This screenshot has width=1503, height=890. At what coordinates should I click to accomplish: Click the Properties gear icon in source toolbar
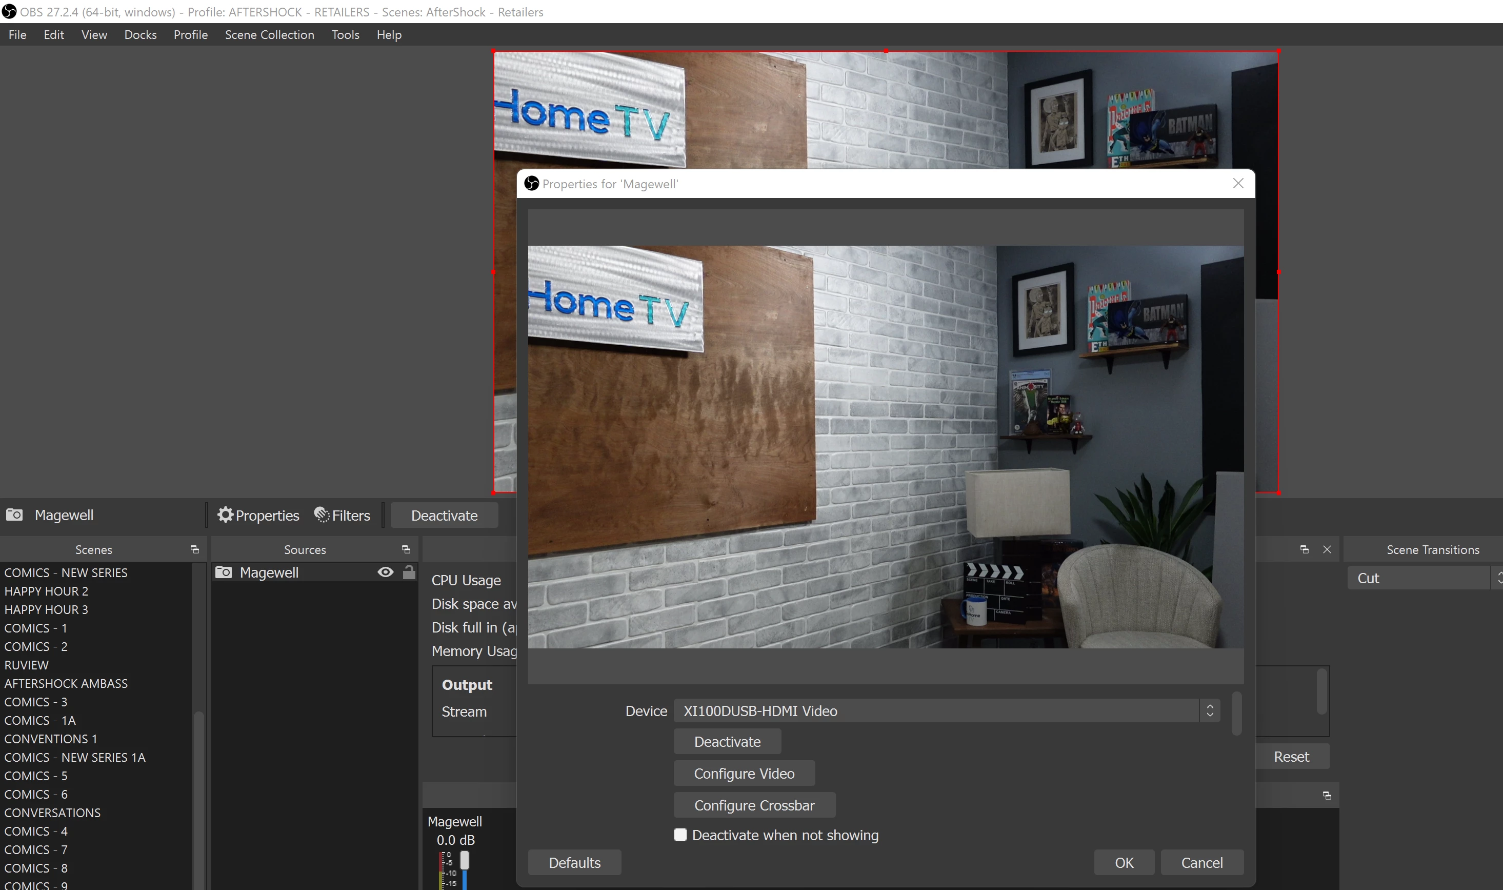[x=225, y=515]
